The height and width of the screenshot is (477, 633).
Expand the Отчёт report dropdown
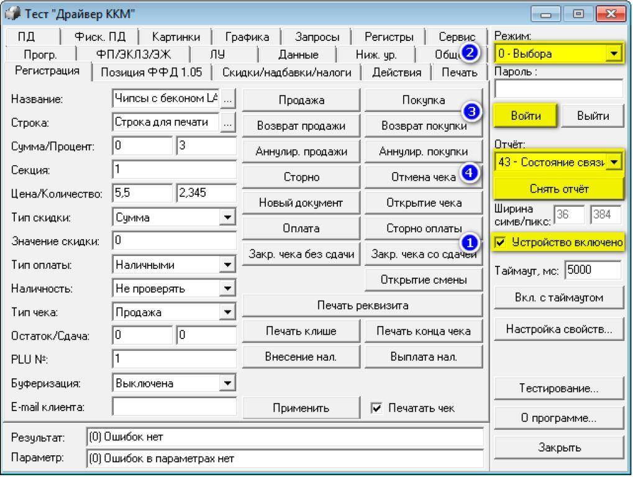point(614,162)
